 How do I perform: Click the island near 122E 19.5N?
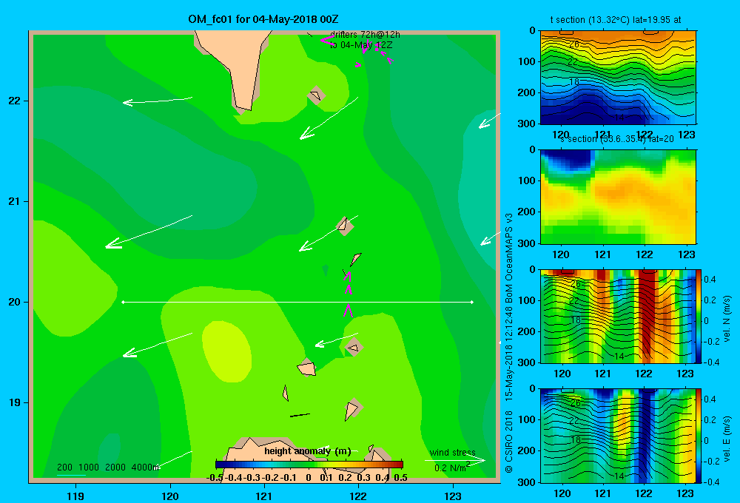(x=354, y=347)
